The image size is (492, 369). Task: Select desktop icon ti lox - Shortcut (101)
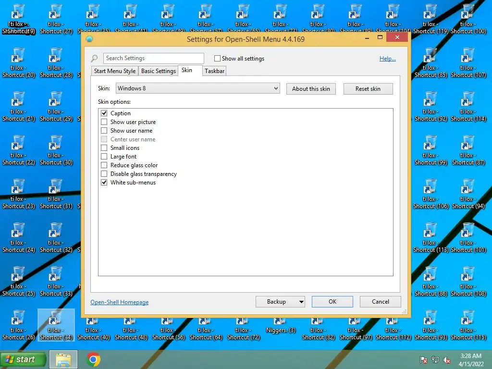(x=468, y=237)
